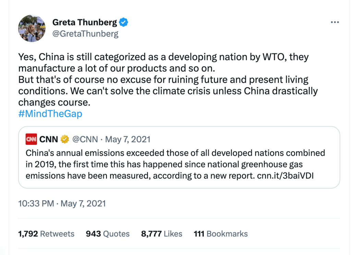Show the 8,777 Likes list

click(x=161, y=234)
